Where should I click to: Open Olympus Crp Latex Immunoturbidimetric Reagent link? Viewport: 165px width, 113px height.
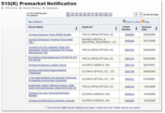[49, 94]
